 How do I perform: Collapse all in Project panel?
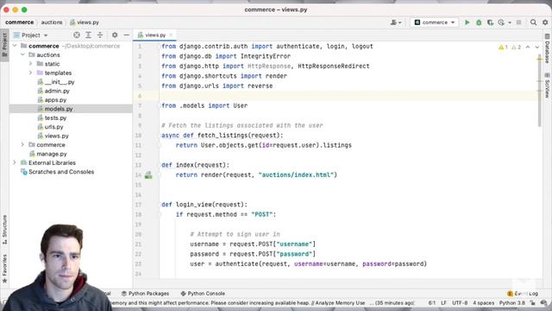[x=100, y=35]
